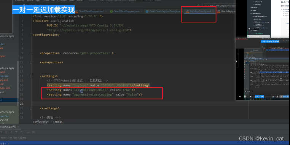Fold the closing properties tag at line 11
The image size is (290, 145).
pyautogui.click(x=31, y=62)
